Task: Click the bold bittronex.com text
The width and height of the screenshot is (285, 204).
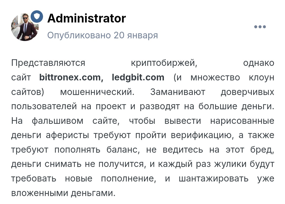Action: (x=70, y=78)
